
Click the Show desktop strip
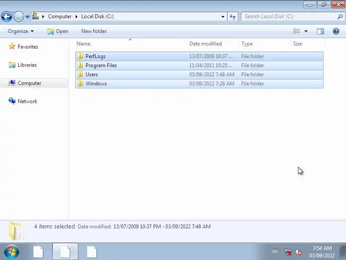pyautogui.click(x=343, y=252)
